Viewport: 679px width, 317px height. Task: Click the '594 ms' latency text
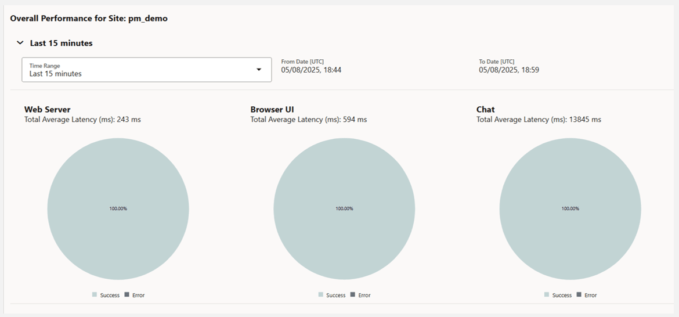355,120
